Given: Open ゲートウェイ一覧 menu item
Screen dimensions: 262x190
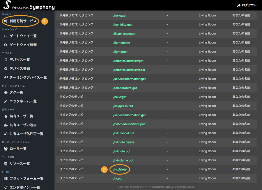Looking at the screenshot, I should 23,36.
